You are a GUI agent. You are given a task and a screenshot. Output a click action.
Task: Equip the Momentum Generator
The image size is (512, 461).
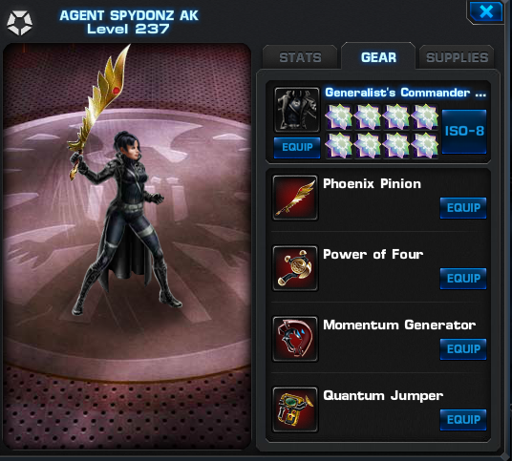click(463, 349)
